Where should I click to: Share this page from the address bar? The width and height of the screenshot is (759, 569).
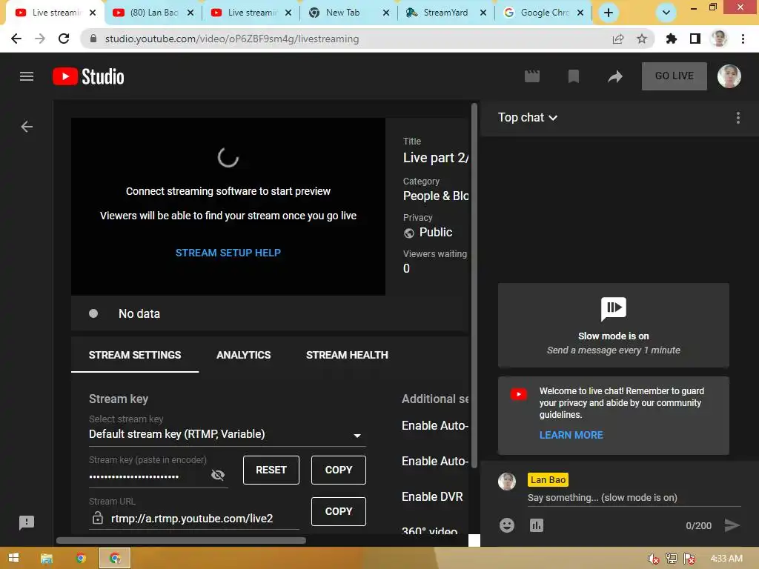click(618, 39)
